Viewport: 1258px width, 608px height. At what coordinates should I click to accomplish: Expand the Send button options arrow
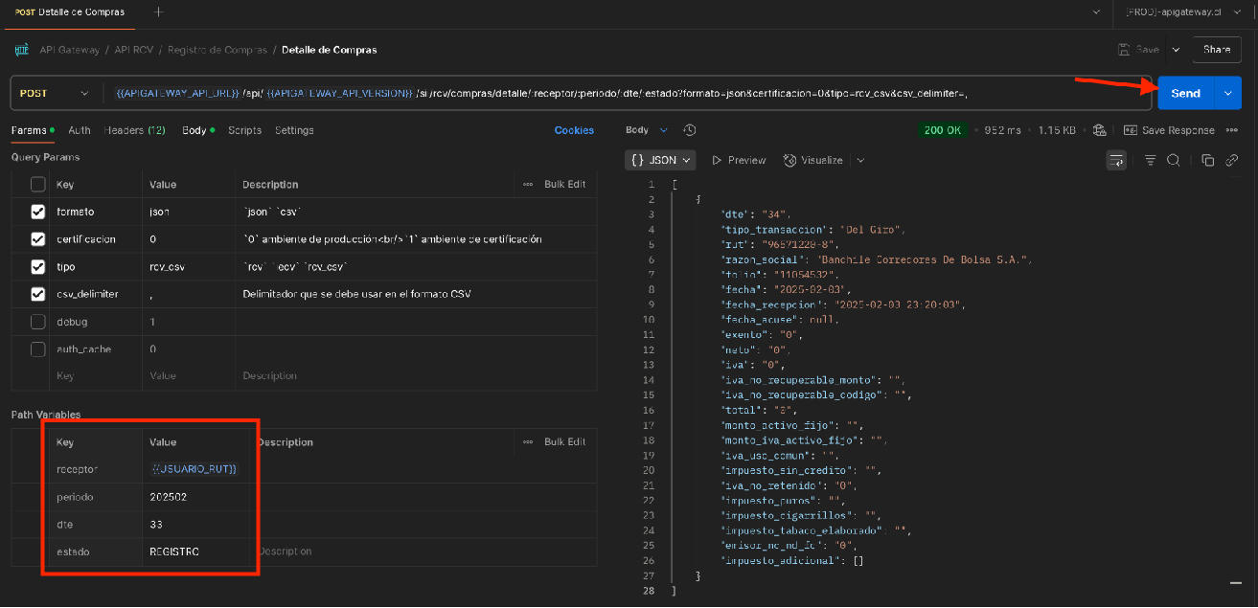tap(1227, 93)
